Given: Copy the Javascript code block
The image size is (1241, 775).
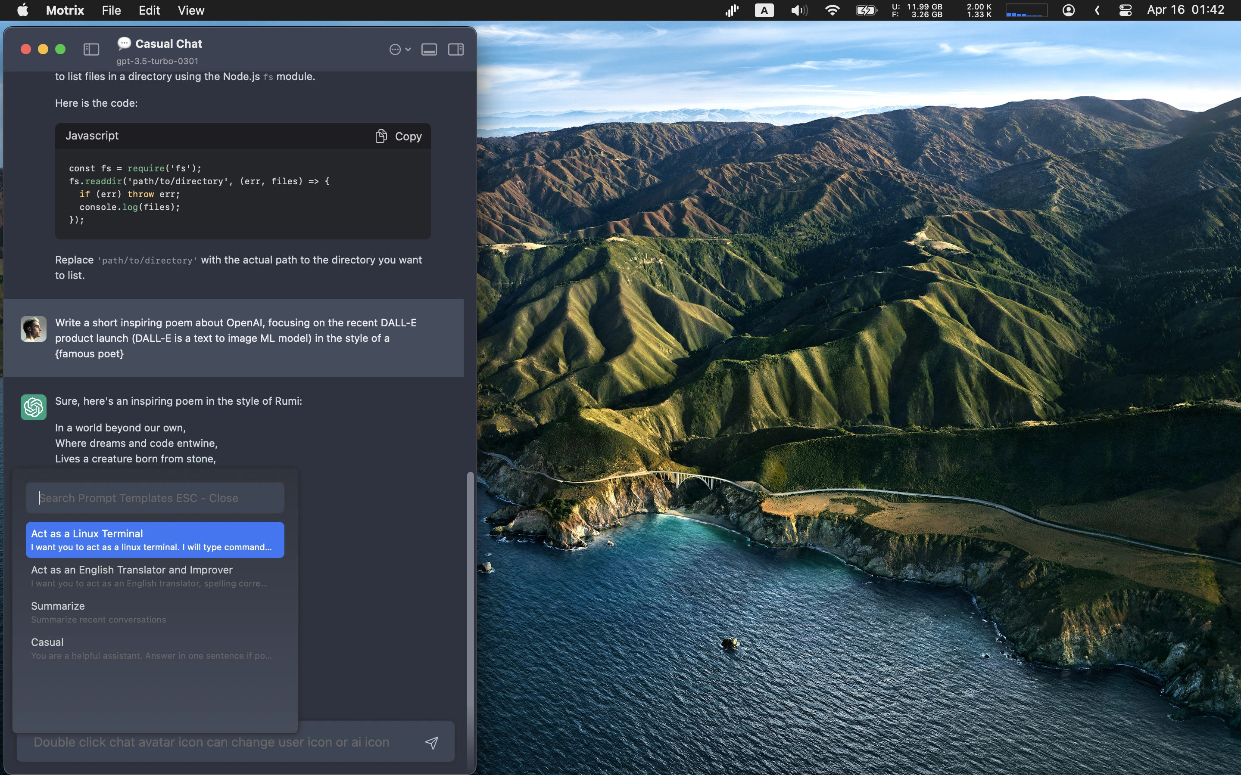Looking at the screenshot, I should point(399,136).
